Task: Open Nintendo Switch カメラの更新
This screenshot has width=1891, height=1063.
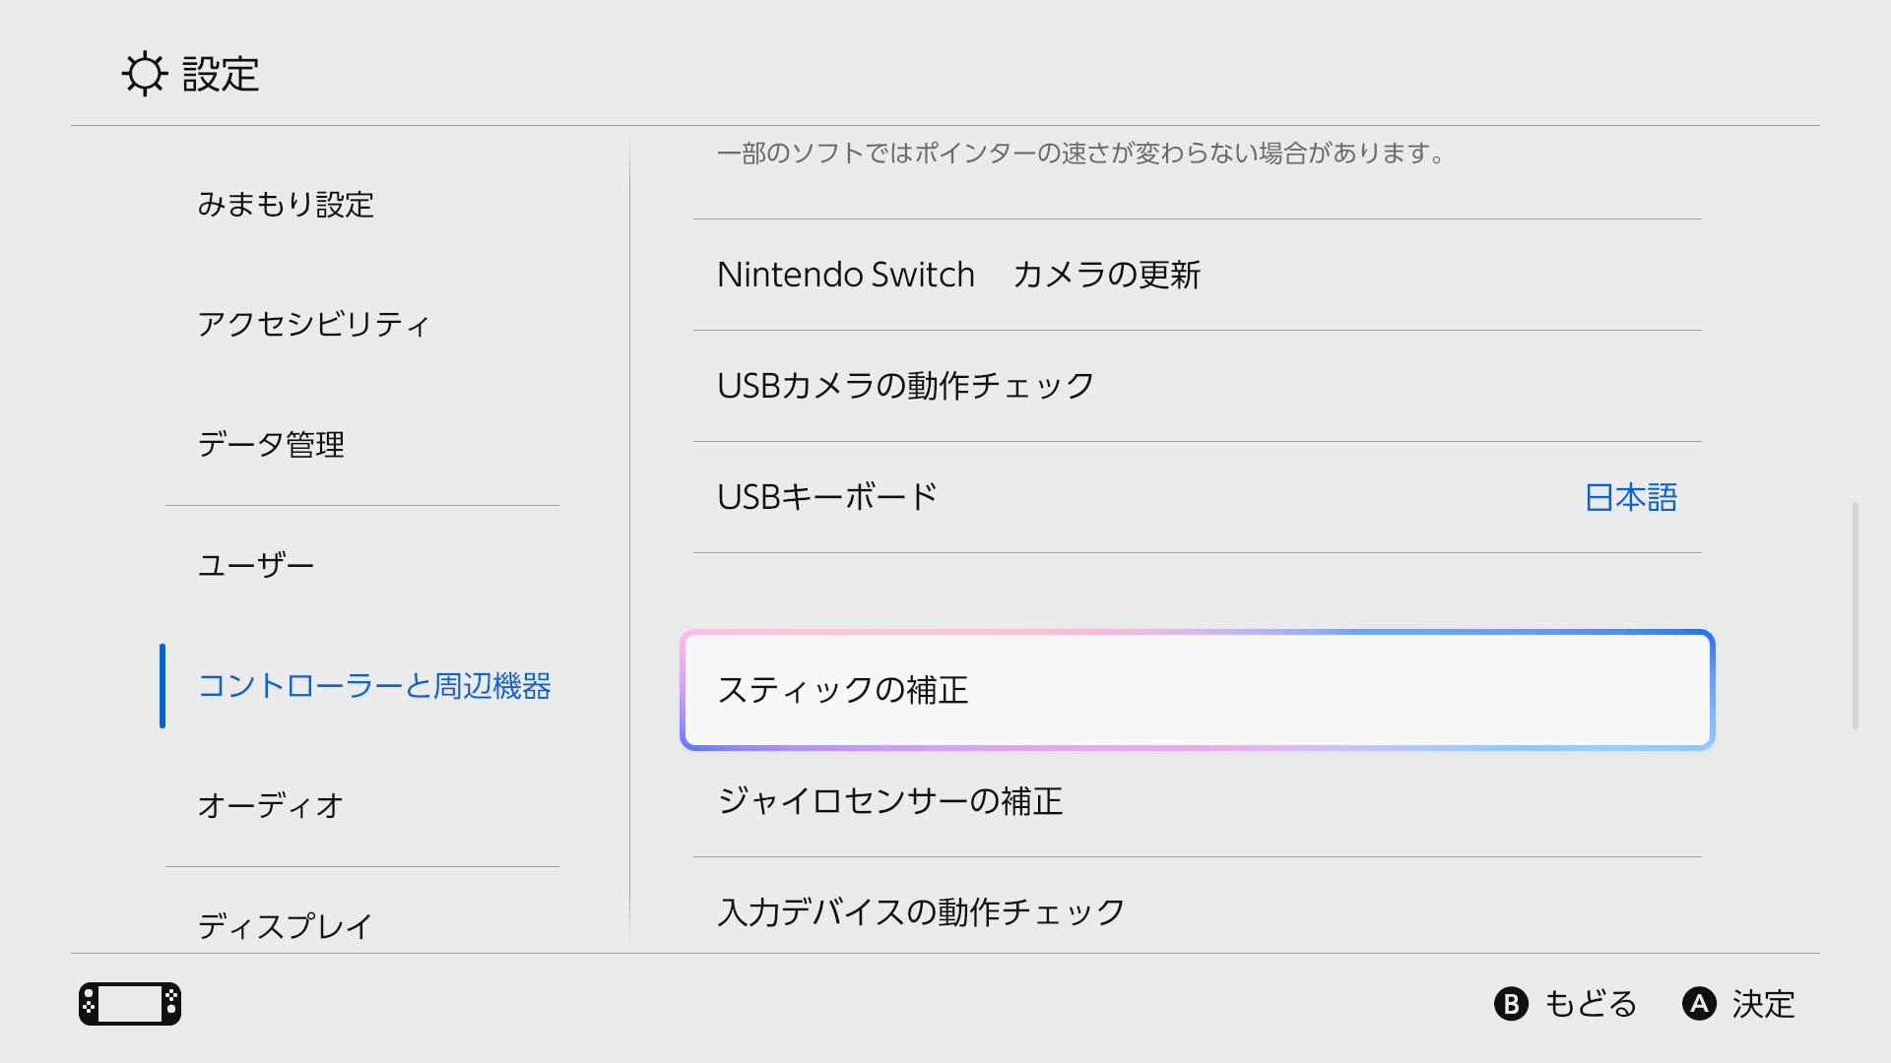Action: 958,275
